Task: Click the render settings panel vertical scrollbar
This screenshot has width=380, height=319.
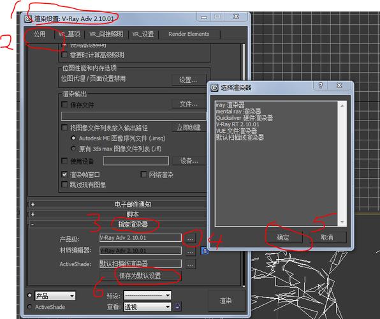Action: (244, 165)
